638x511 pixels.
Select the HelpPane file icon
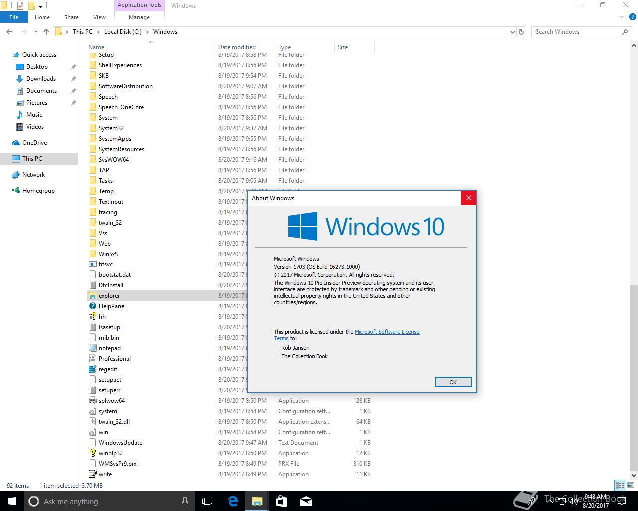(92, 306)
